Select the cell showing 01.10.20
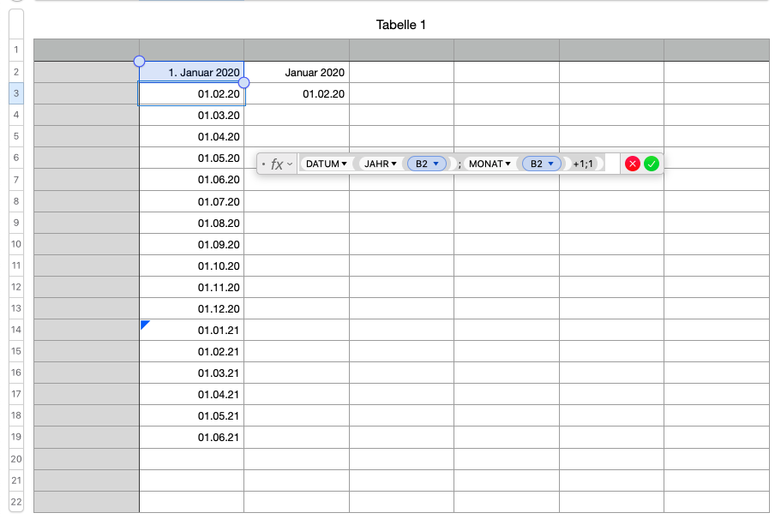 tap(192, 265)
